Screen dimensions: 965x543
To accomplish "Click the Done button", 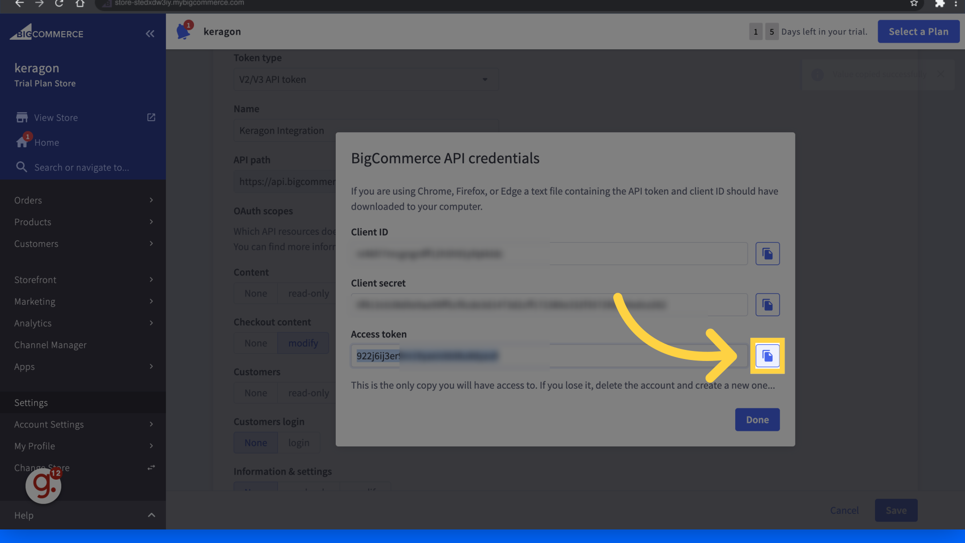I will pyautogui.click(x=757, y=419).
